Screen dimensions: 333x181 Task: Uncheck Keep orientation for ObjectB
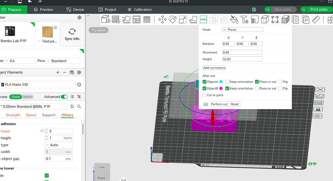(227, 88)
